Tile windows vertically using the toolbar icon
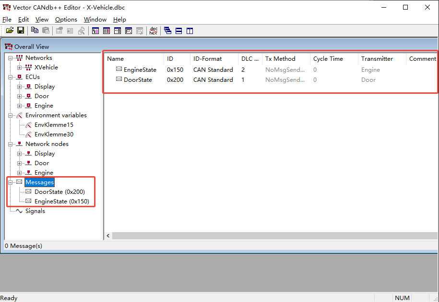439x302 pixels. pyautogui.click(x=190, y=31)
